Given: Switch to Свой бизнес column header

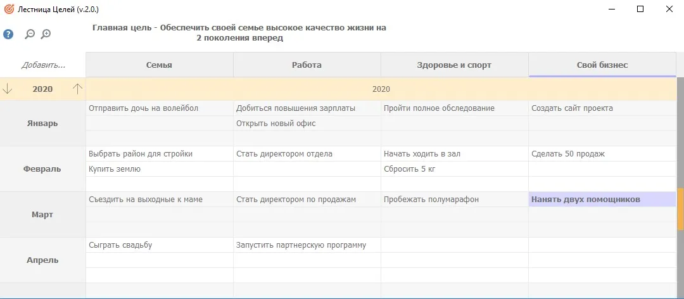Looking at the screenshot, I should 602,65.
